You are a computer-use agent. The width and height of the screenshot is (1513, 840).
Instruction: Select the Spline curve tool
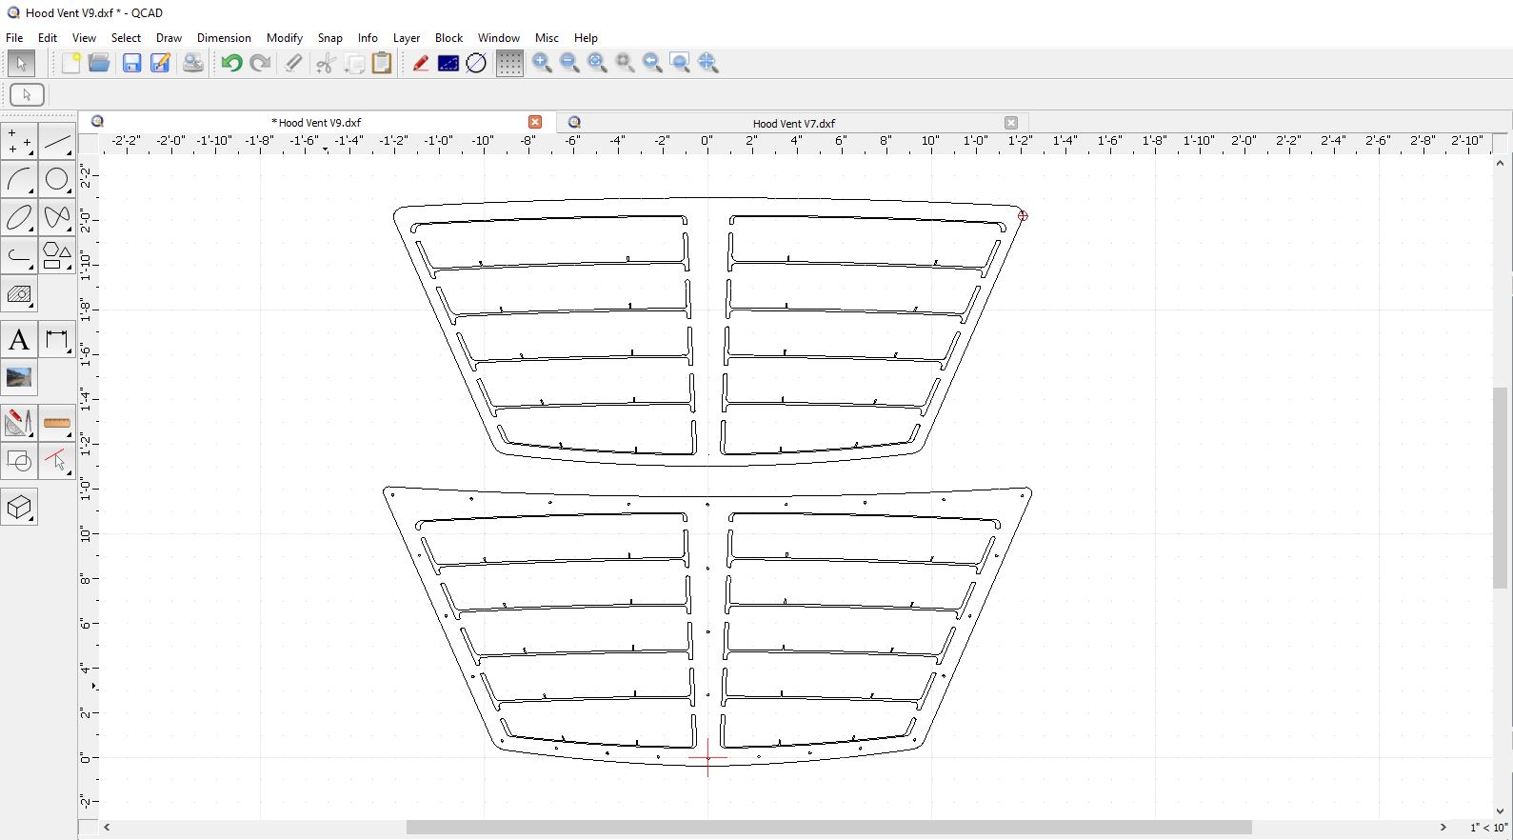(x=57, y=217)
